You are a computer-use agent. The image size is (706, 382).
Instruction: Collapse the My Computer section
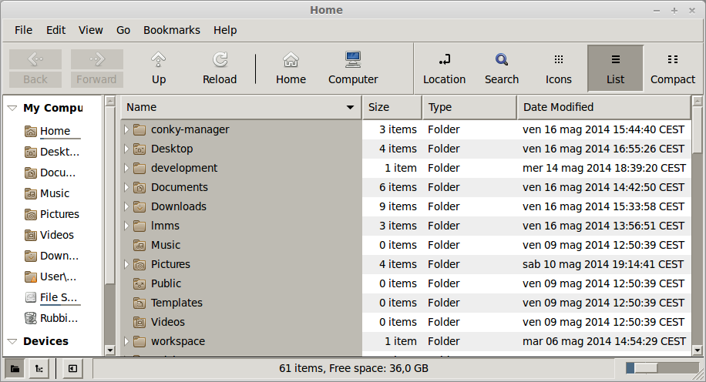12,108
